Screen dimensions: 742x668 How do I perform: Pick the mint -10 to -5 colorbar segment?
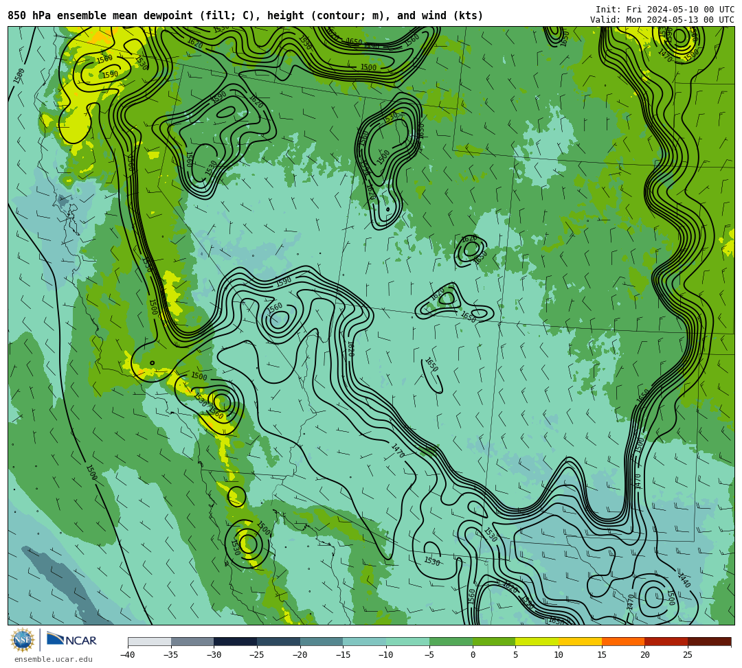click(x=408, y=641)
